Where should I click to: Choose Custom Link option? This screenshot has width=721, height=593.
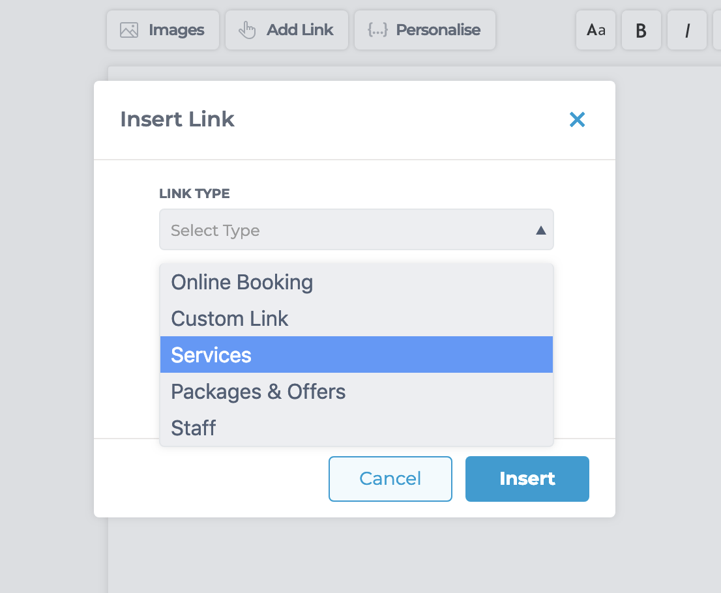click(x=357, y=319)
